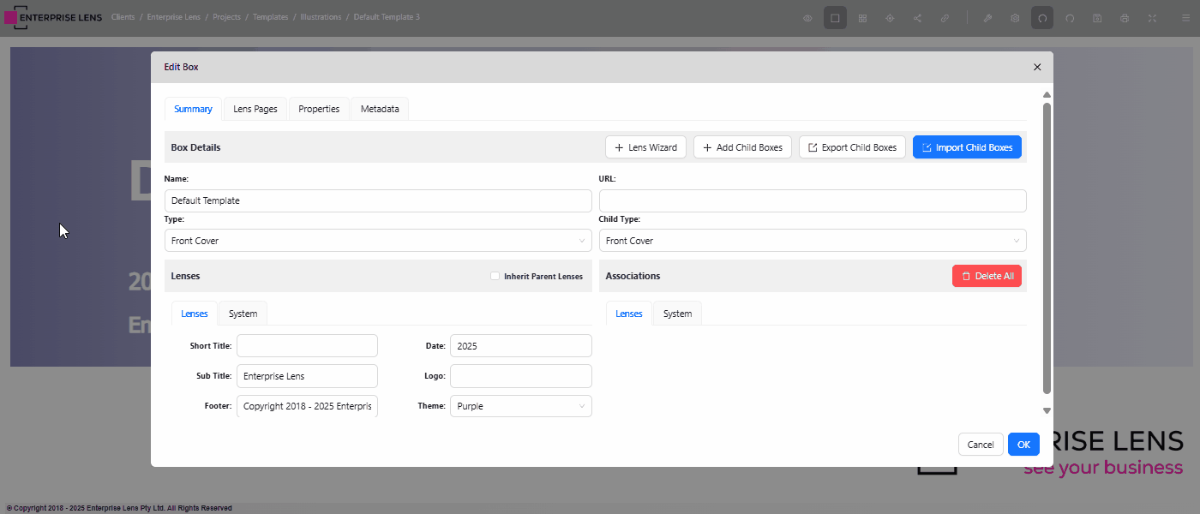
Task: Select the grid layout icon in toolbar
Action: 862,18
